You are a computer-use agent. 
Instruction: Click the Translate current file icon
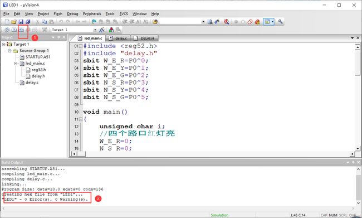click(7, 30)
